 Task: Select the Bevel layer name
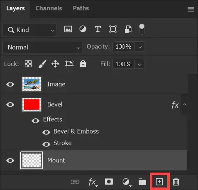pyautogui.click(x=55, y=104)
